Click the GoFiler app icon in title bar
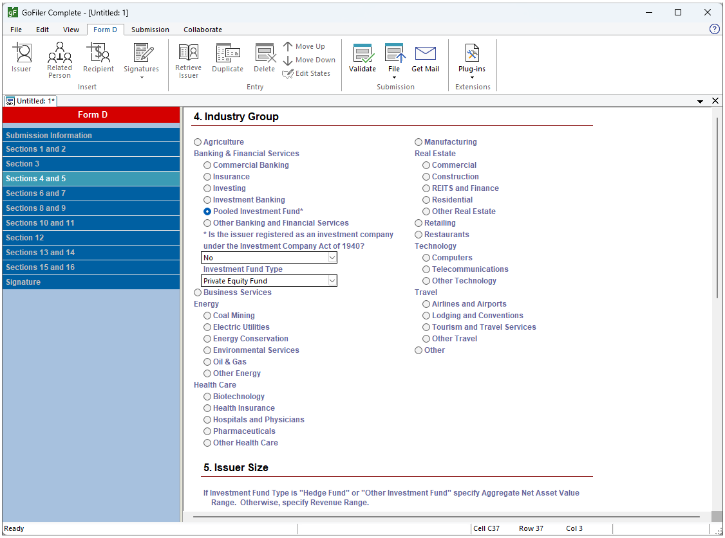Viewport: 725px width, 538px height. tap(12, 12)
